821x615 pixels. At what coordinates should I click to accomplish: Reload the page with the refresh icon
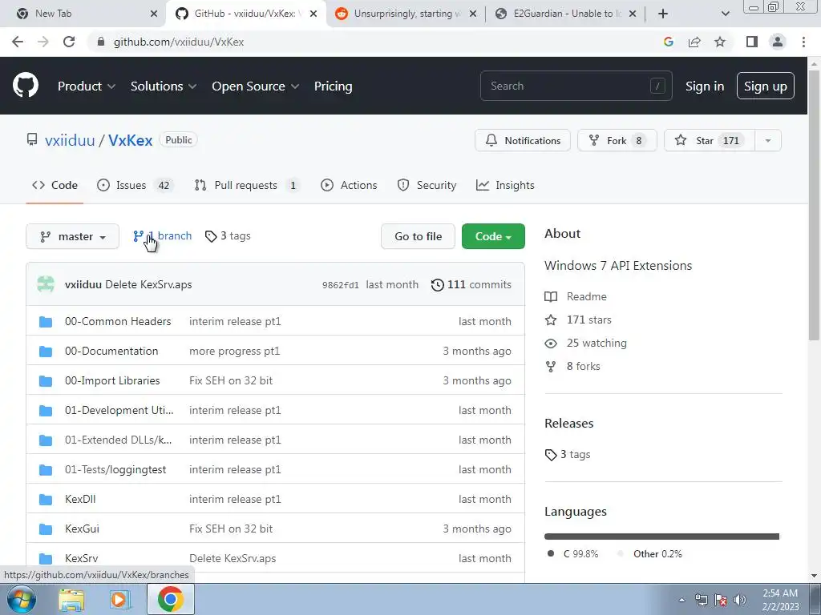pos(69,42)
